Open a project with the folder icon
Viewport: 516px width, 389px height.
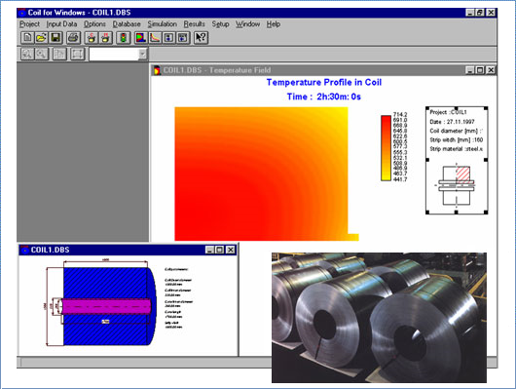click(x=42, y=38)
